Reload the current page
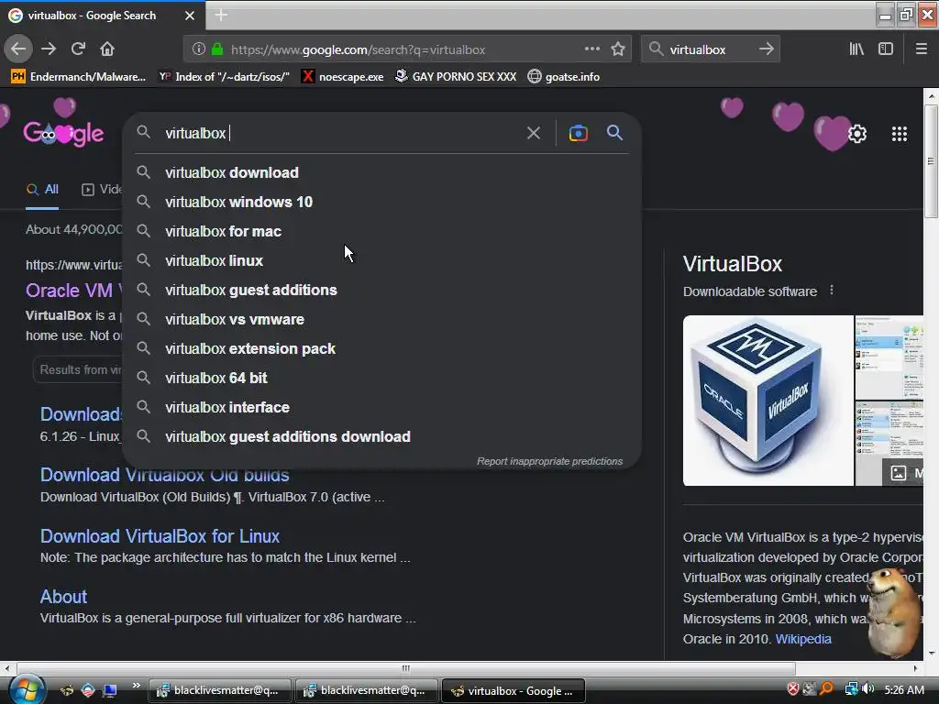The width and height of the screenshot is (939, 704). coord(78,49)
